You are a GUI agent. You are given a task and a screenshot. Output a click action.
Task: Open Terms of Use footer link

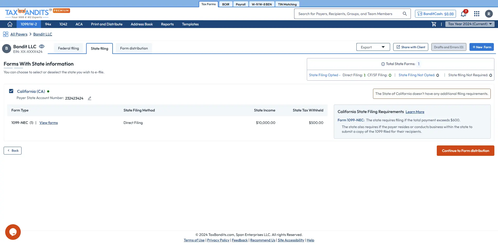pyautogui.click(x=194, y=240)
